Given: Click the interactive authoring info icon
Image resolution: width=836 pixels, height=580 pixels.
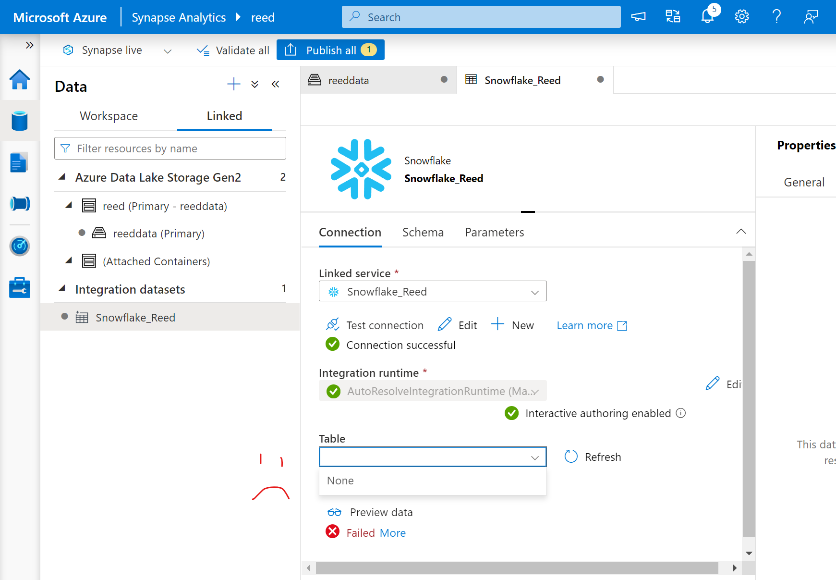Looking at the screenshot, I should pos(681,413).
